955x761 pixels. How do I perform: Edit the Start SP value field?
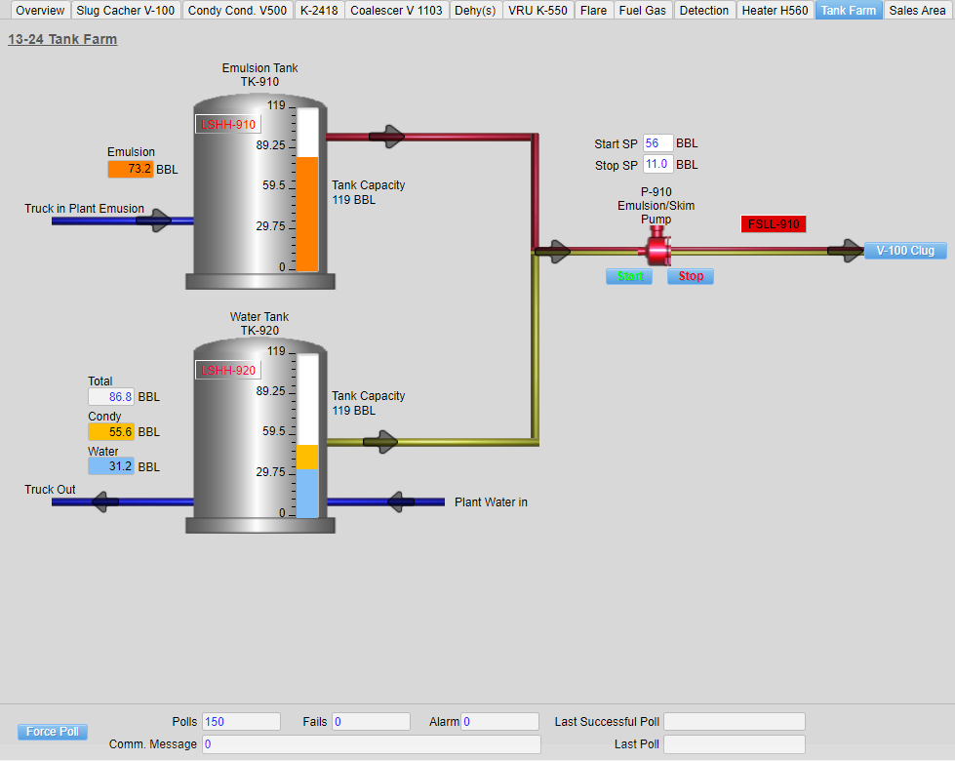657,143
